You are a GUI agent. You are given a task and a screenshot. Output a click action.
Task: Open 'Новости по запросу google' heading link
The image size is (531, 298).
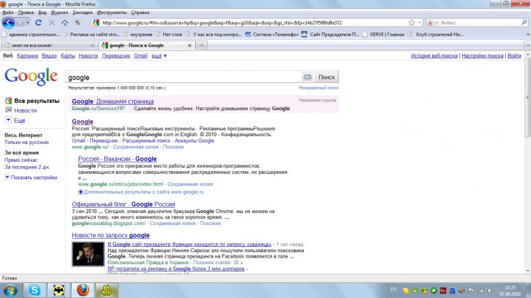111,236
